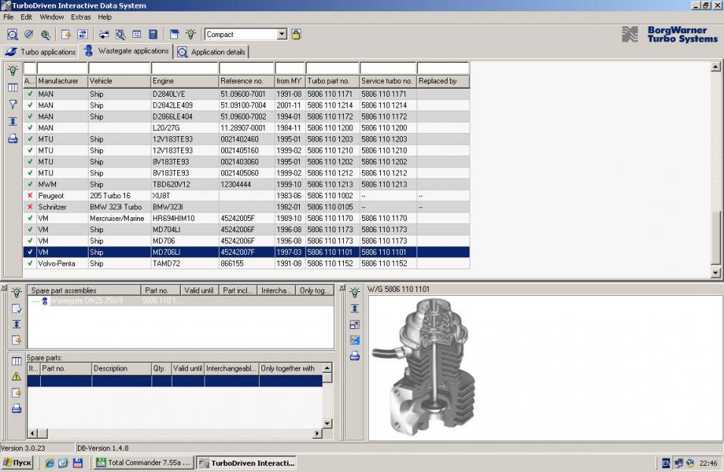Screen dimensions: 724x472
Task: Select the Schnitzer BMW 323I Turbo row
Action: pos(247,207)
